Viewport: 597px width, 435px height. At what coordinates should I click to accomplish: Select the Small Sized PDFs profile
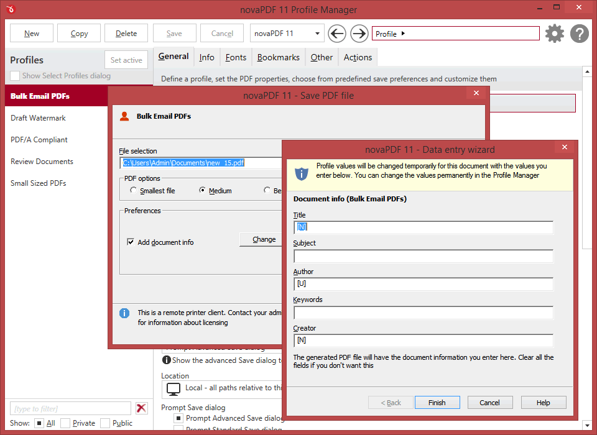pyautogui.click(x=57, y=183)
